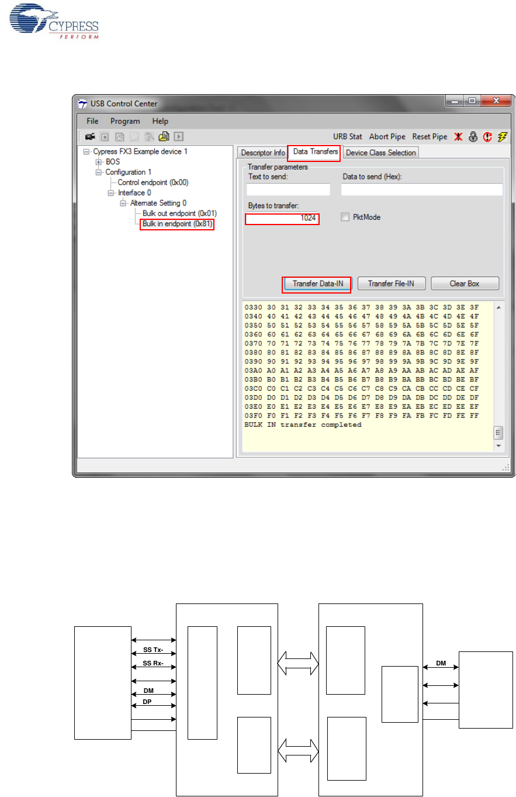
Task: Click the red X toolbar icon
Action: point(459,137)
